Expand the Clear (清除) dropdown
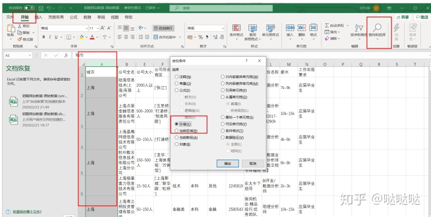Screen dimensions: 431x217 point(339,39)
